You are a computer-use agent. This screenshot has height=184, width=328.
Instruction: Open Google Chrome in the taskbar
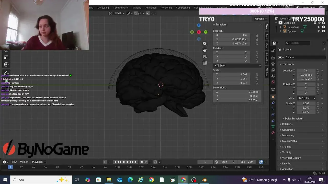pos(151,180)
